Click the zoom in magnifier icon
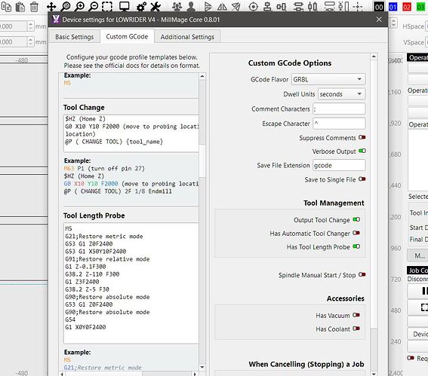Screen dimensions: 428x376 coord(79,7)
